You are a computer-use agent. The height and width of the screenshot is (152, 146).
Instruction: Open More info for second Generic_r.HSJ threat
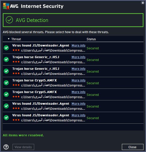[x=78, y=69]
